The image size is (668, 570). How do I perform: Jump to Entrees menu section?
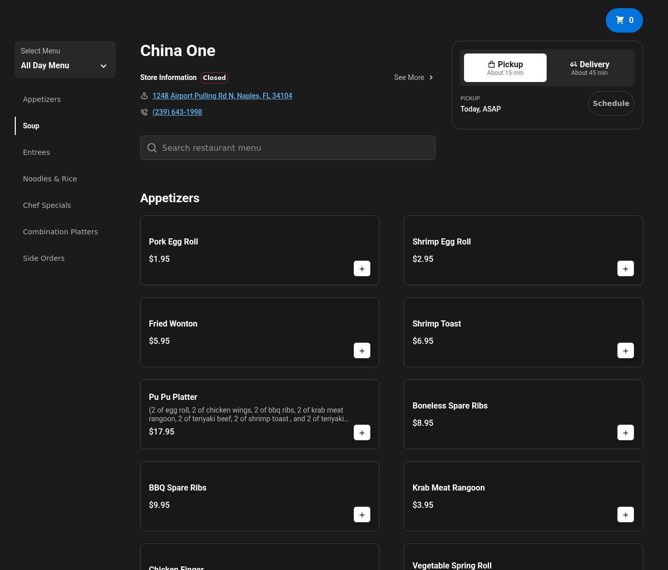click(x=36, y=152)
